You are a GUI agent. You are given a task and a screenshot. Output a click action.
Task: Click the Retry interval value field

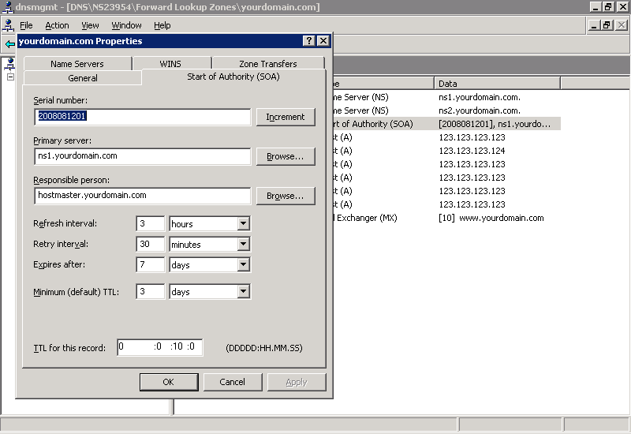(151, 244)
